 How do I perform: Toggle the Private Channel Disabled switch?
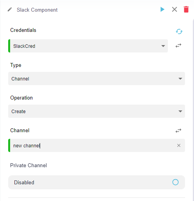[175, 182]
